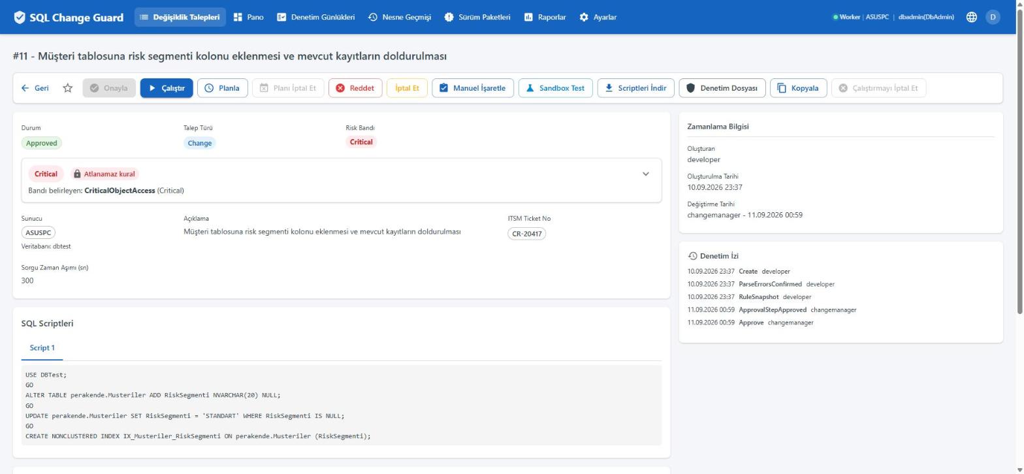
Task: Click the Change request type badge
Action: click(200, 143)
